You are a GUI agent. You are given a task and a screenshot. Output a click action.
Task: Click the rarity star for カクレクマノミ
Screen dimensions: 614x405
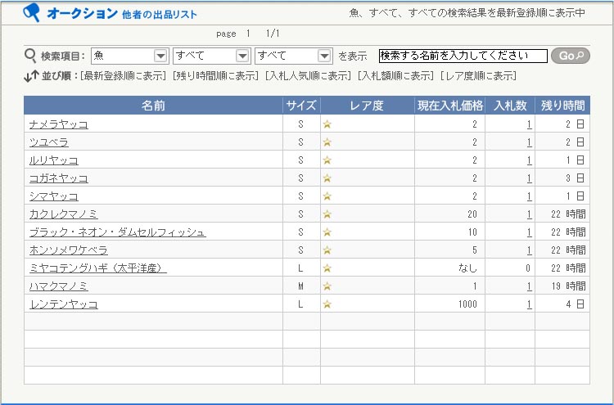coord(327,214)
